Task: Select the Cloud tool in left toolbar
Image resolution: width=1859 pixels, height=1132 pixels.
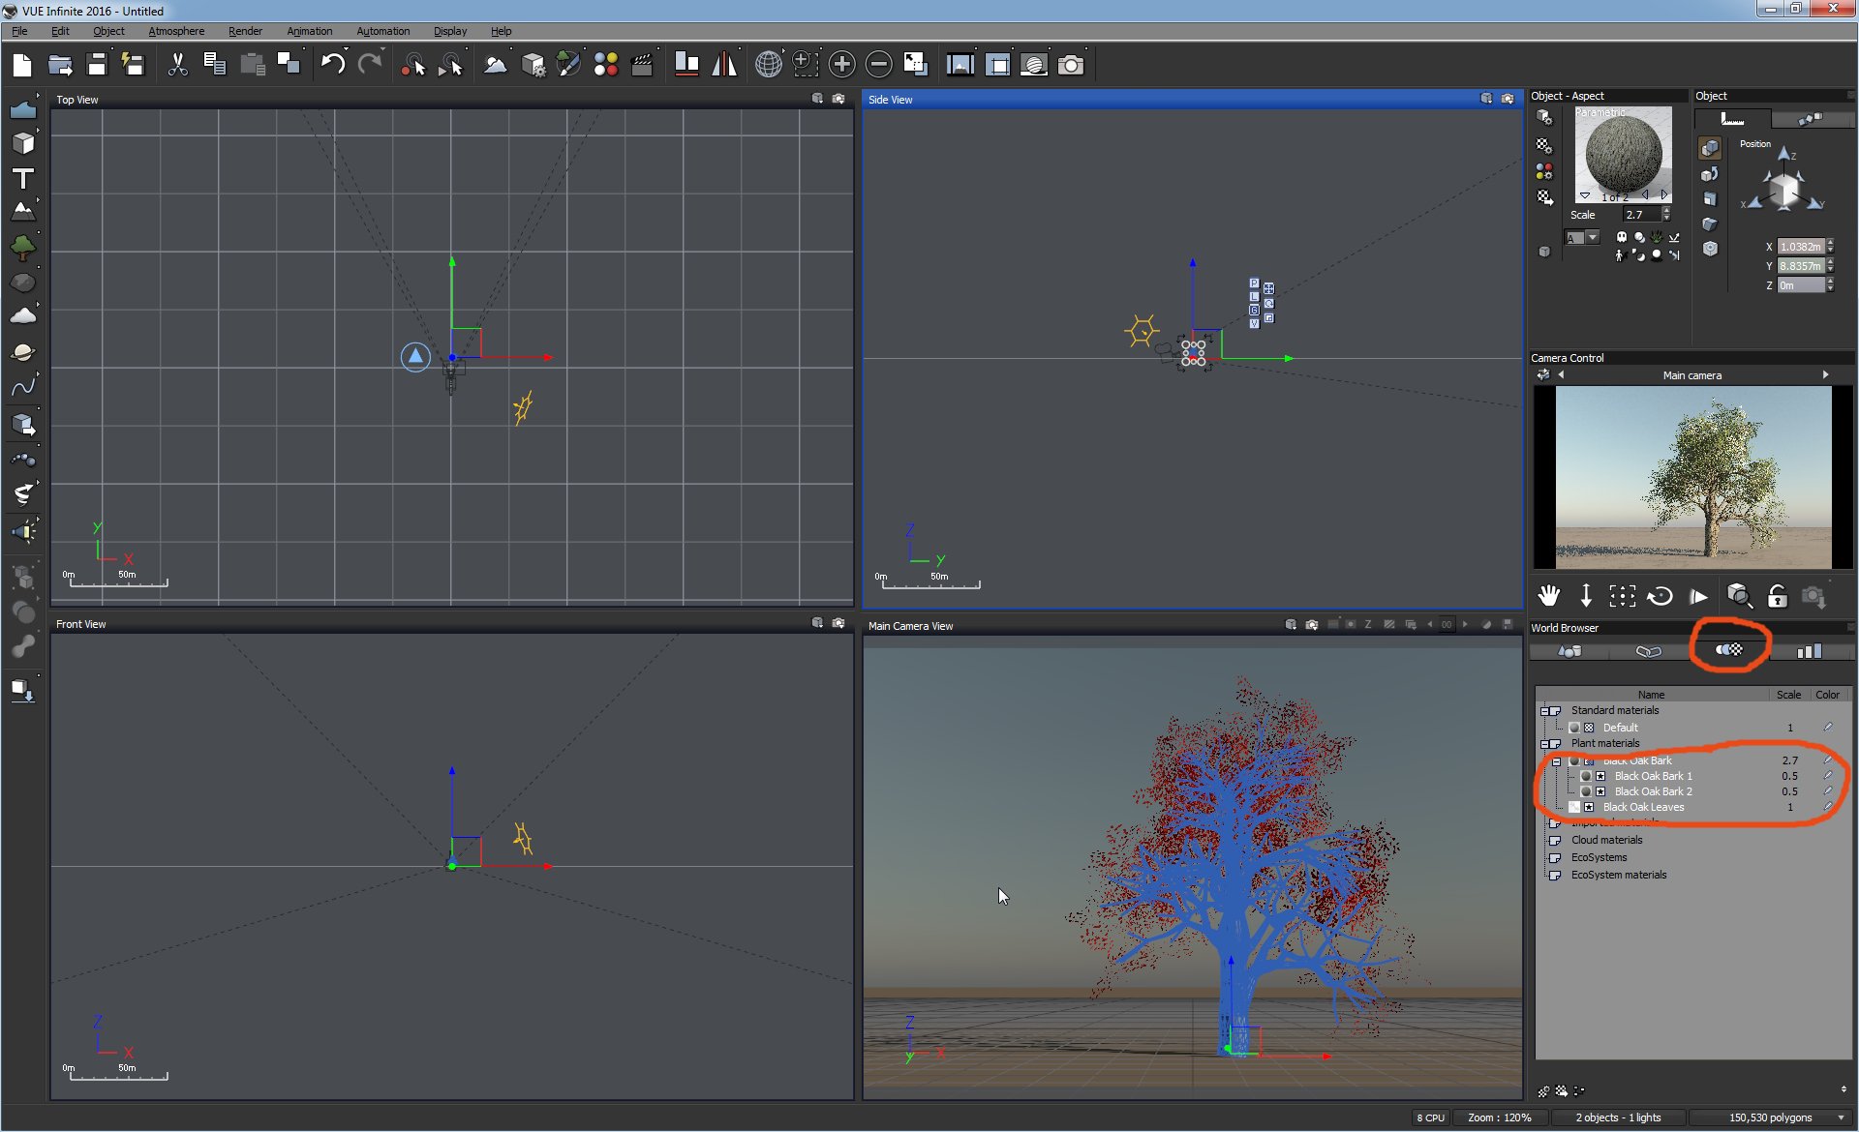Action: coord(23,315)
